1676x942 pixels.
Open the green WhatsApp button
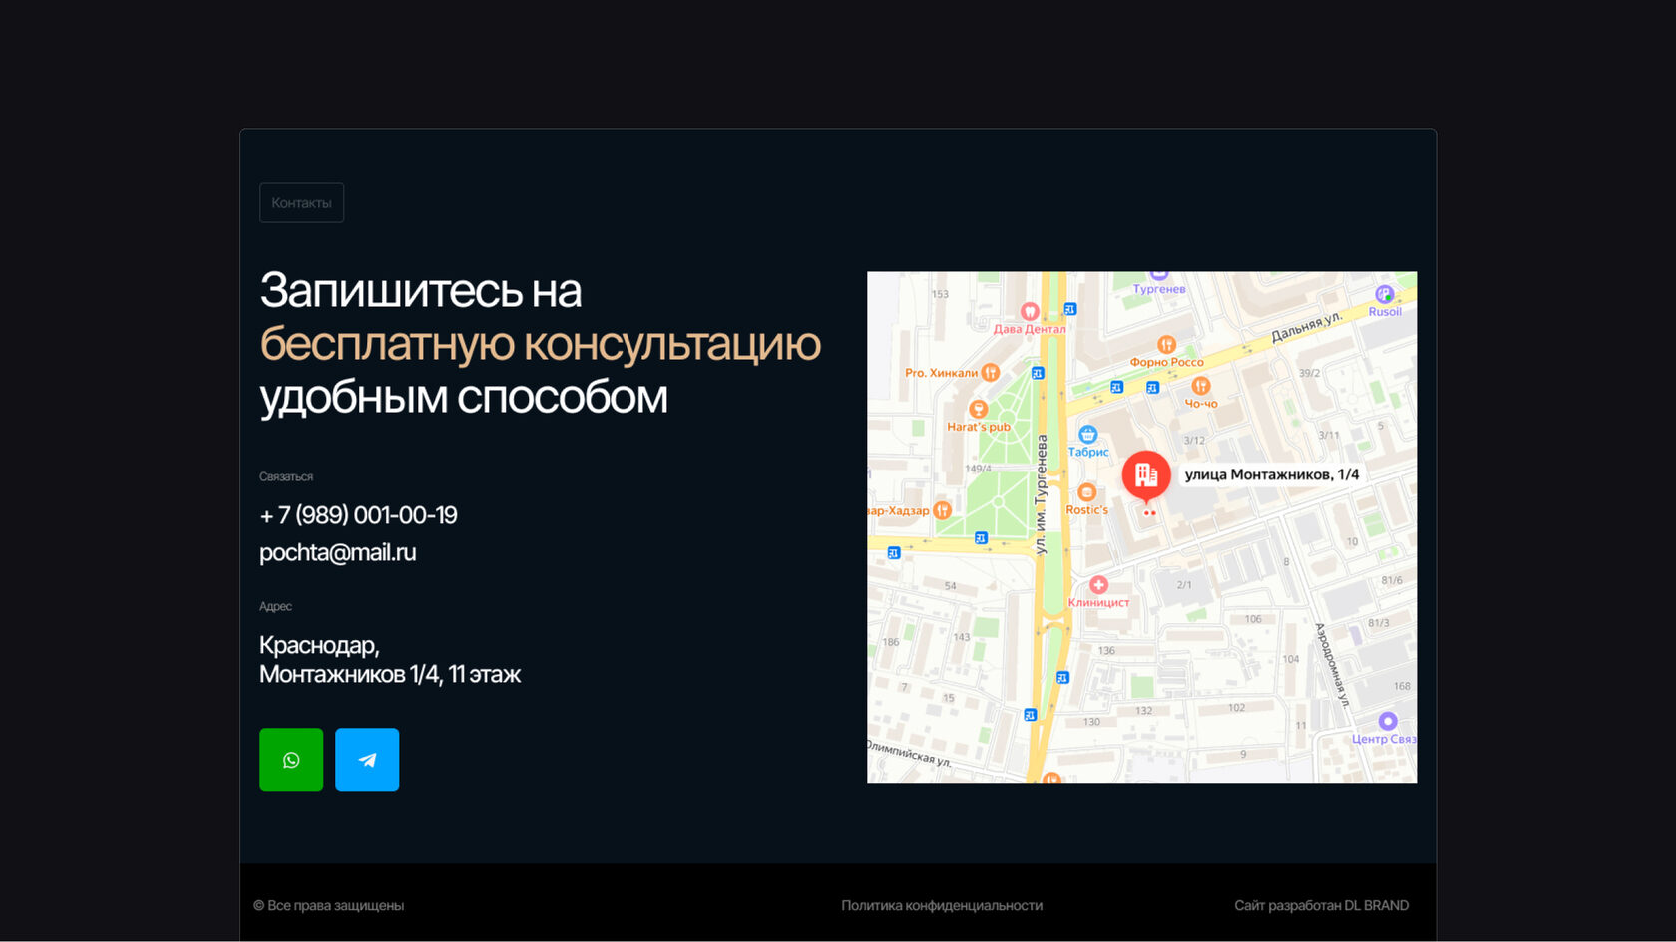coord(291,760)
